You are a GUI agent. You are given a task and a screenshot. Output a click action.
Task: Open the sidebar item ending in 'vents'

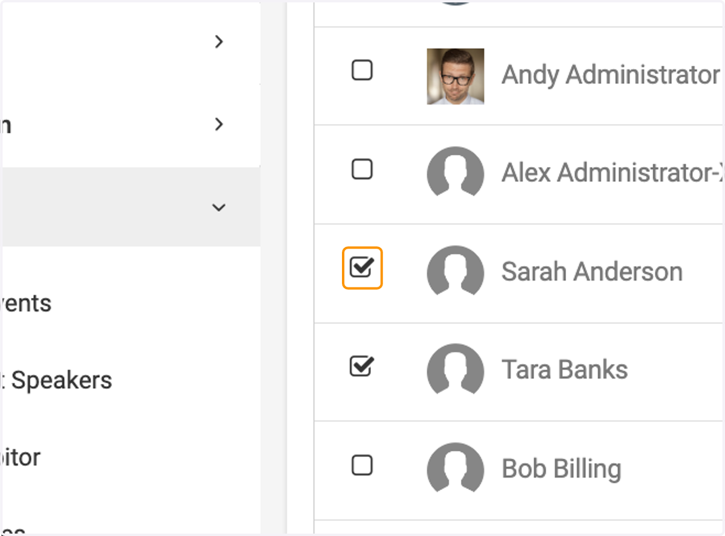pos(26,303)
